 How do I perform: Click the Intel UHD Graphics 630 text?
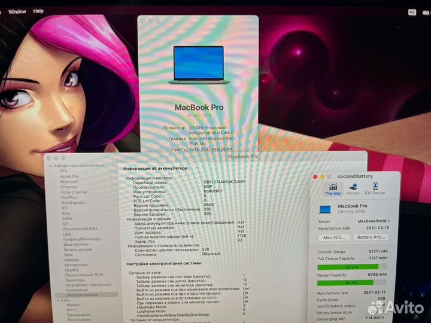[211, 138]
